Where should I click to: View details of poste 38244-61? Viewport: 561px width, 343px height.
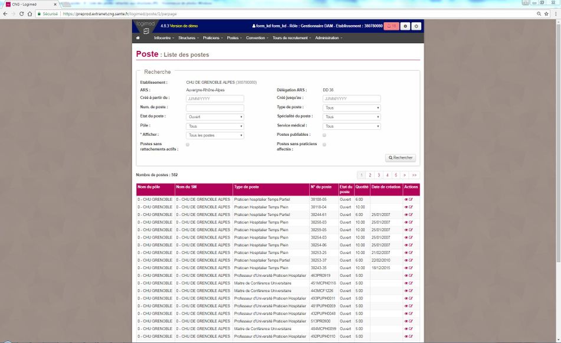click(x=406, y=215)
